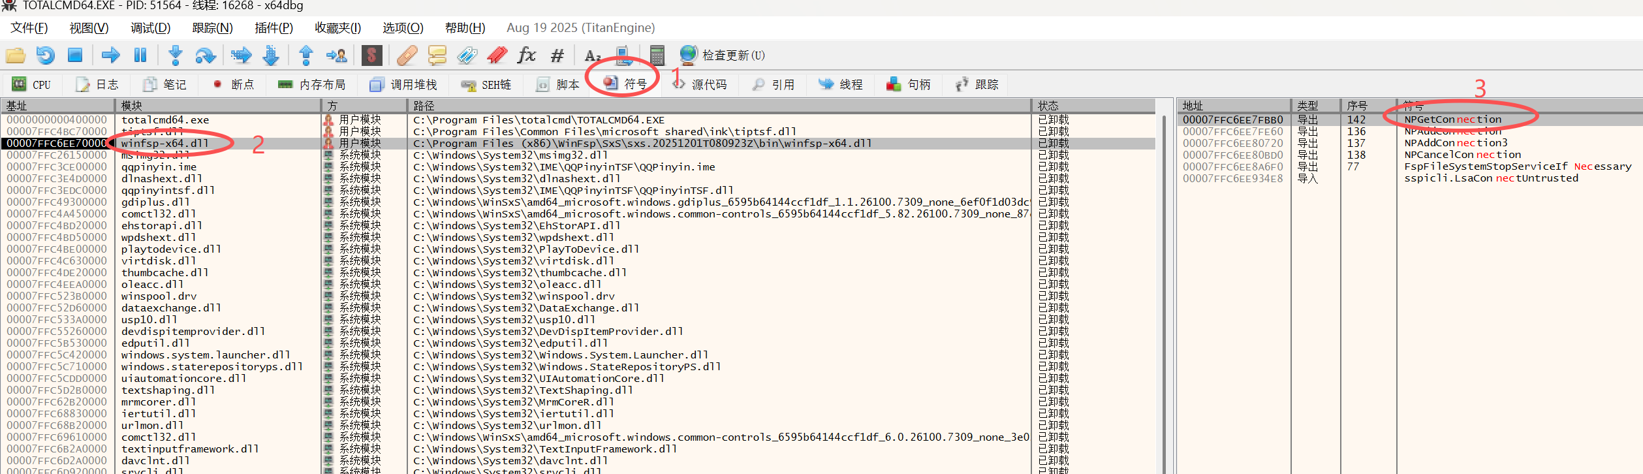Click the intermodular calls toolbar icon
Viewport: 1643px width, 474px height.
click(x=623, y=55)
